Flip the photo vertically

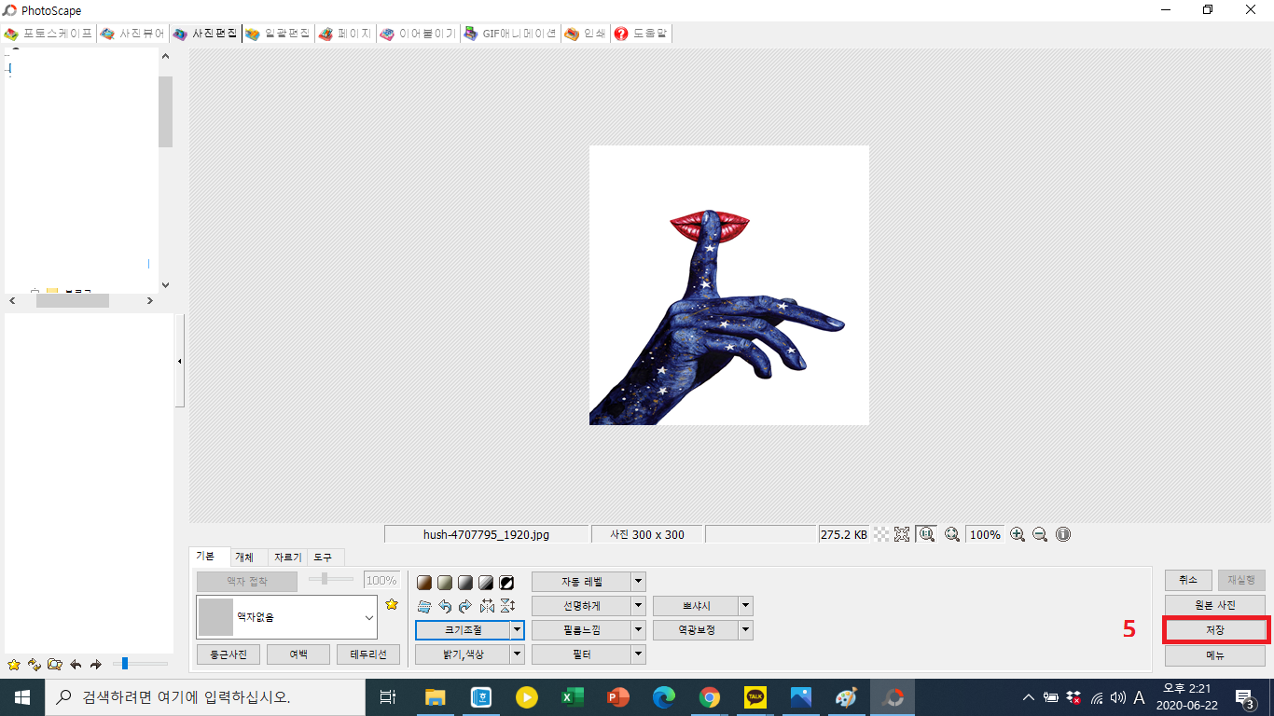point(506,606)
